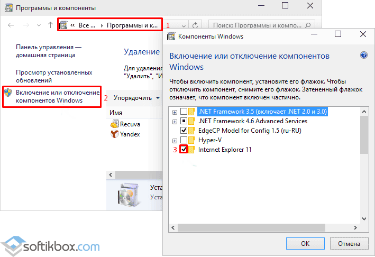Click the shield icon beside Windows components link

coord(8,93)
